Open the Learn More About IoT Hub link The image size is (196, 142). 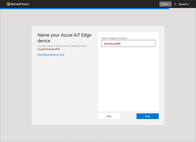tap(51, 55)
